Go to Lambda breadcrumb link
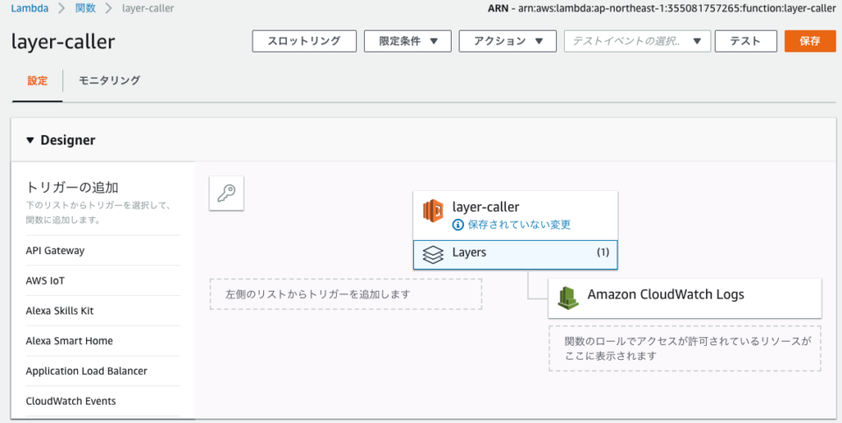 pyautogui.click(x=30, y=8)
